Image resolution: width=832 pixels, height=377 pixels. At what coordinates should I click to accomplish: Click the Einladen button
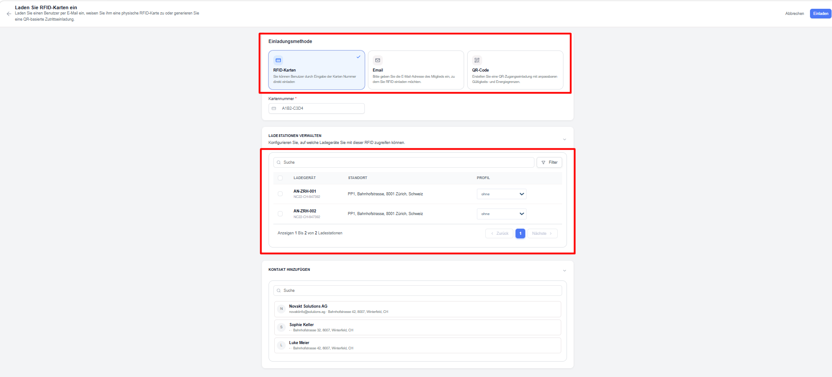pyautogui.click(x=821, y=14)
